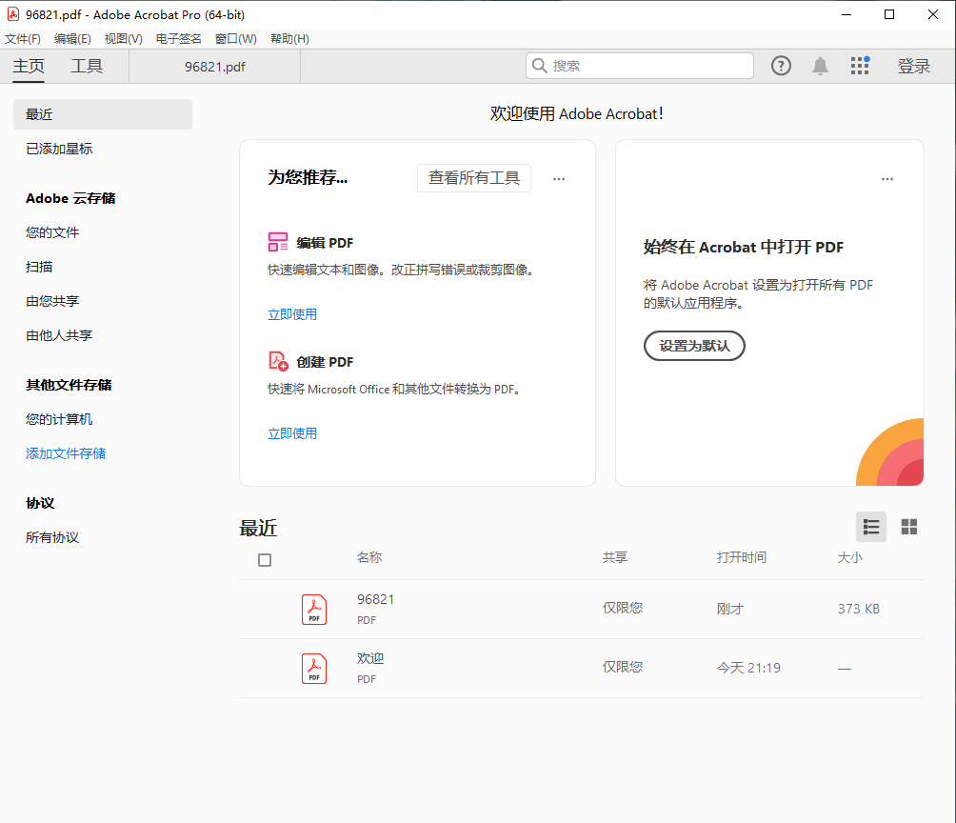The image size is (956, 823).
Task: Open the 帮助(H) menu
Action: (289, 39)
